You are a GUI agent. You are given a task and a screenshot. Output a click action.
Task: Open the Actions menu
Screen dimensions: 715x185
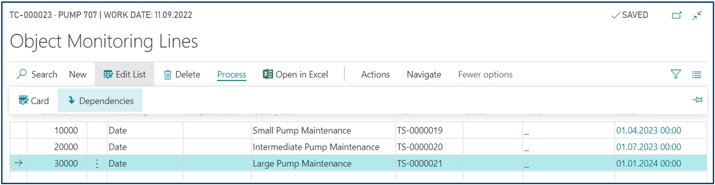[x=375, y=74]
